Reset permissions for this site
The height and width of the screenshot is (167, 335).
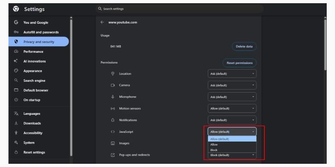point(239,63)
